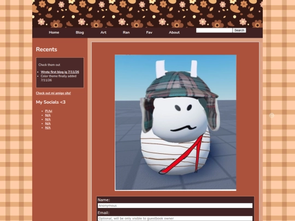The image size is (295, 221).
Task: Focus the guestbook Name field
Action: (x=175, y=206)
